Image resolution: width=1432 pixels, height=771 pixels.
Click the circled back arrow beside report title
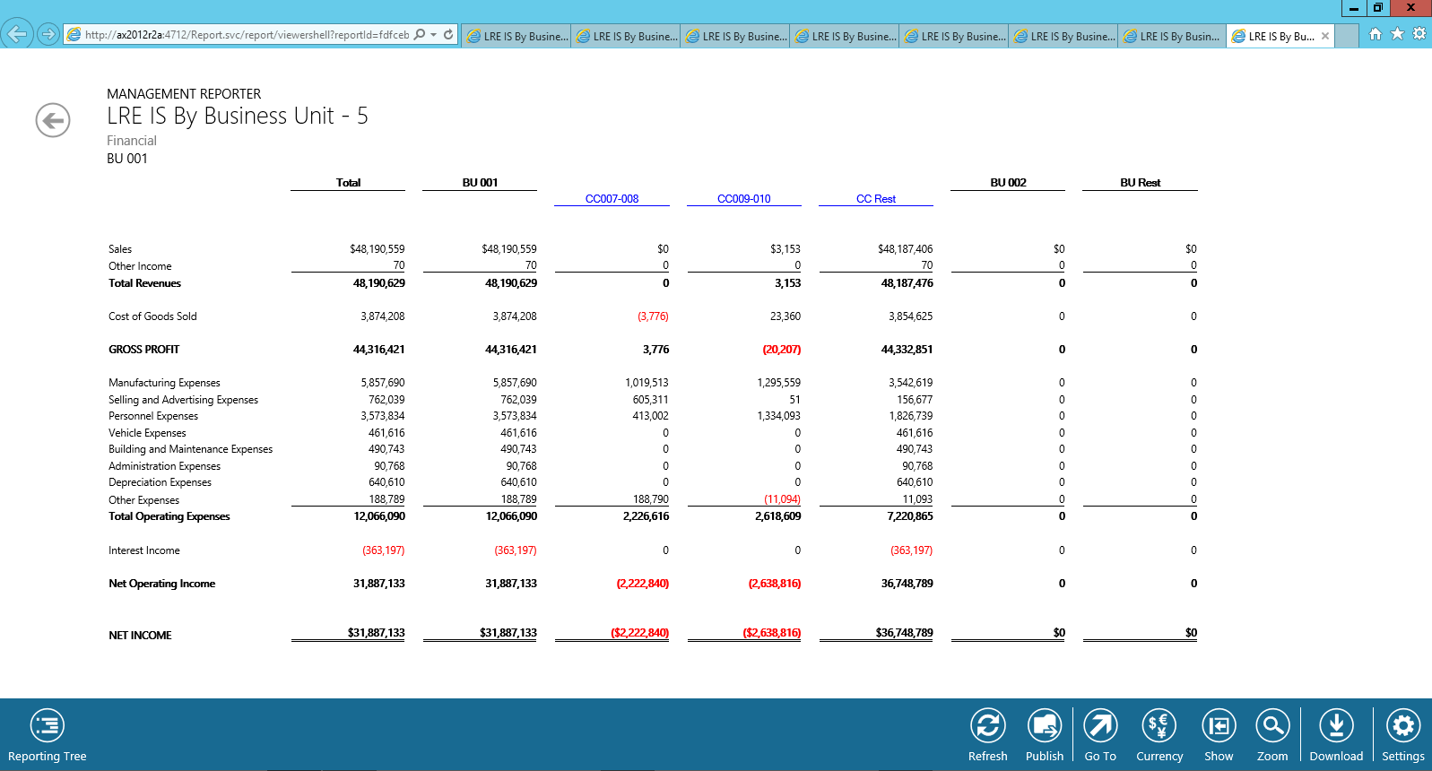[53, 120]
